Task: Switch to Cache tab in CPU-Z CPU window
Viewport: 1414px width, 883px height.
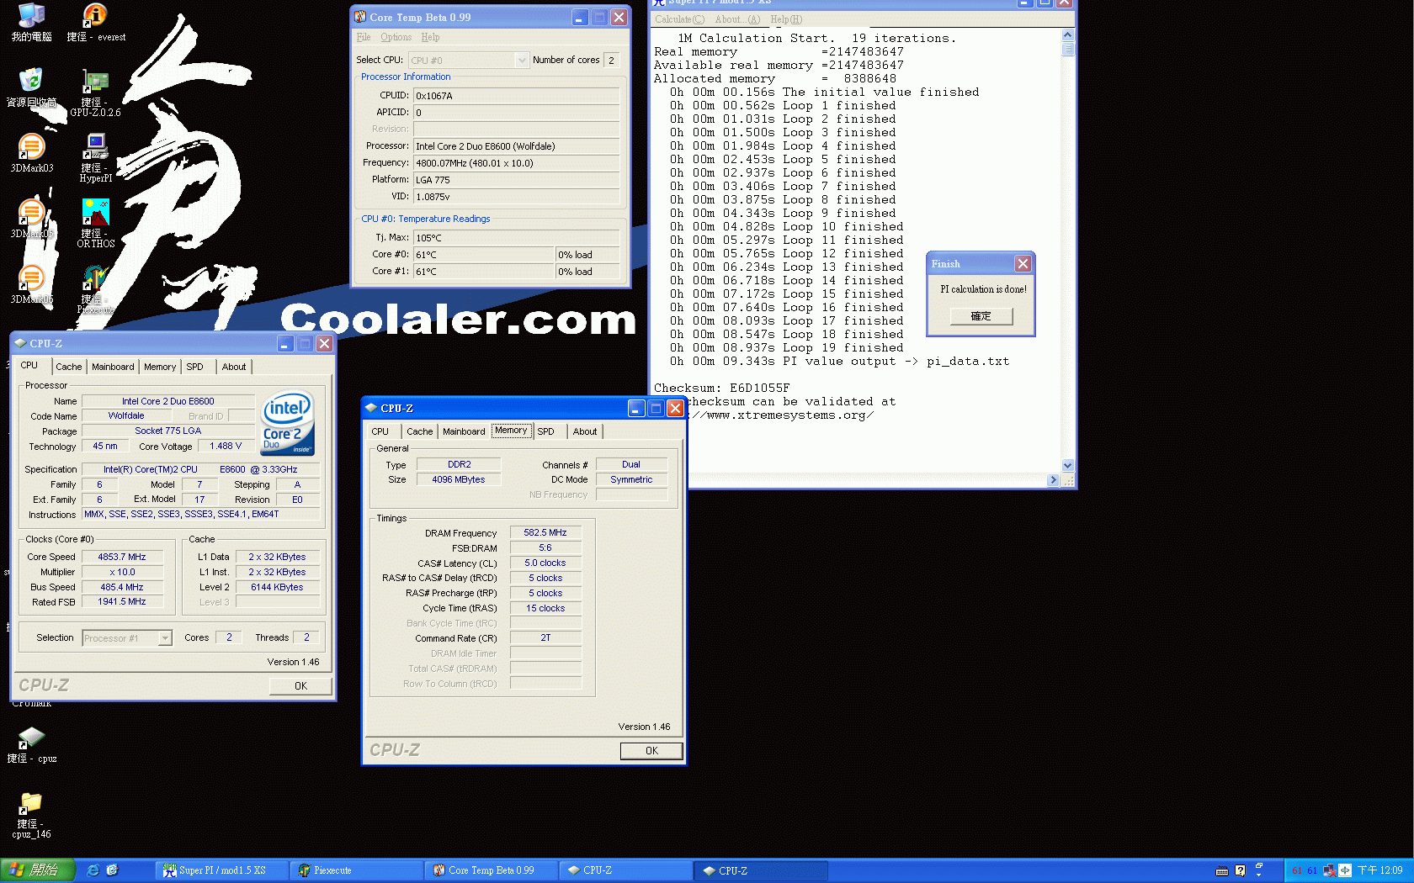Action: pyautogui.click(x=69, y=367)
